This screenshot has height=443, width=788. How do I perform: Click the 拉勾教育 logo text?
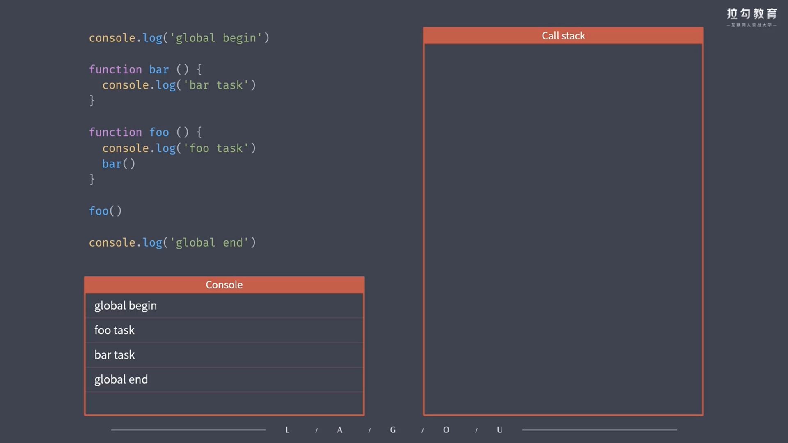[x=752, y=14]
